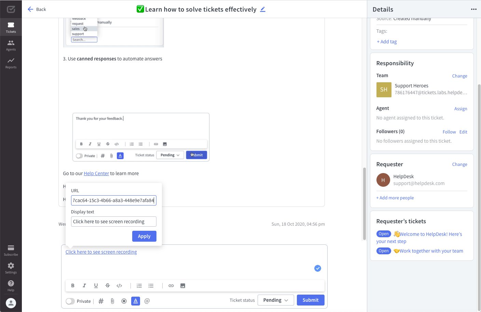The height and width of the screenshot is (312, 481).
Task: Toggle the Private message switch
Action: click(x=70, y=301)
